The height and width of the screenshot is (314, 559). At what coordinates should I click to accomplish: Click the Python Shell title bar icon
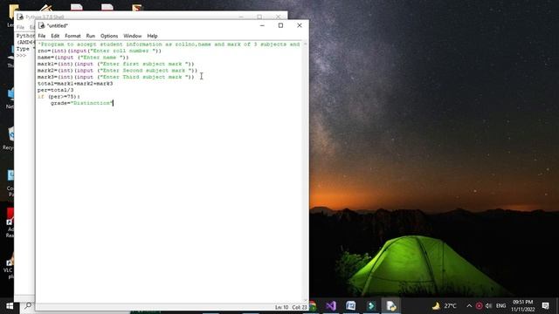coord(20,17)
